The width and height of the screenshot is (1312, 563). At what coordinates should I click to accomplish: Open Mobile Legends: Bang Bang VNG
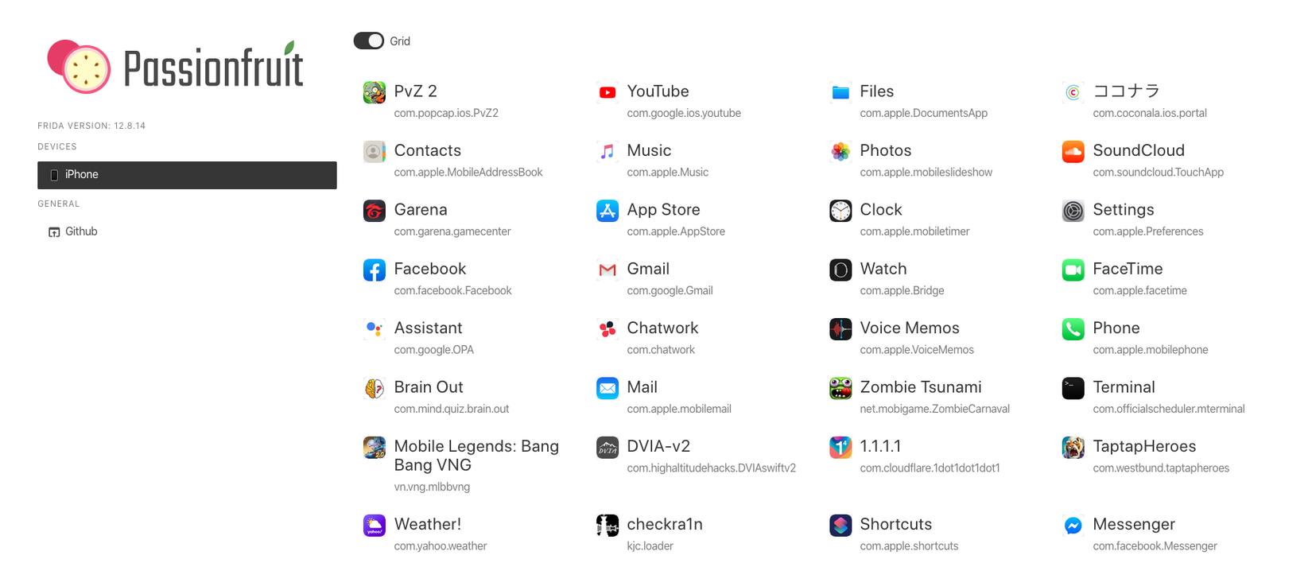476,456
